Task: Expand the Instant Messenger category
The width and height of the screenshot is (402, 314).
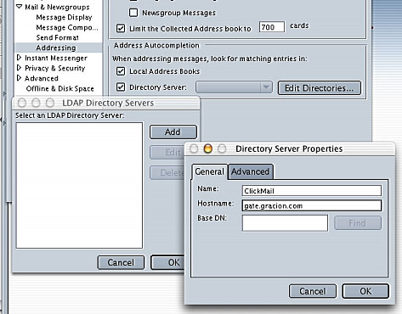Action: [x=19, y=58]
